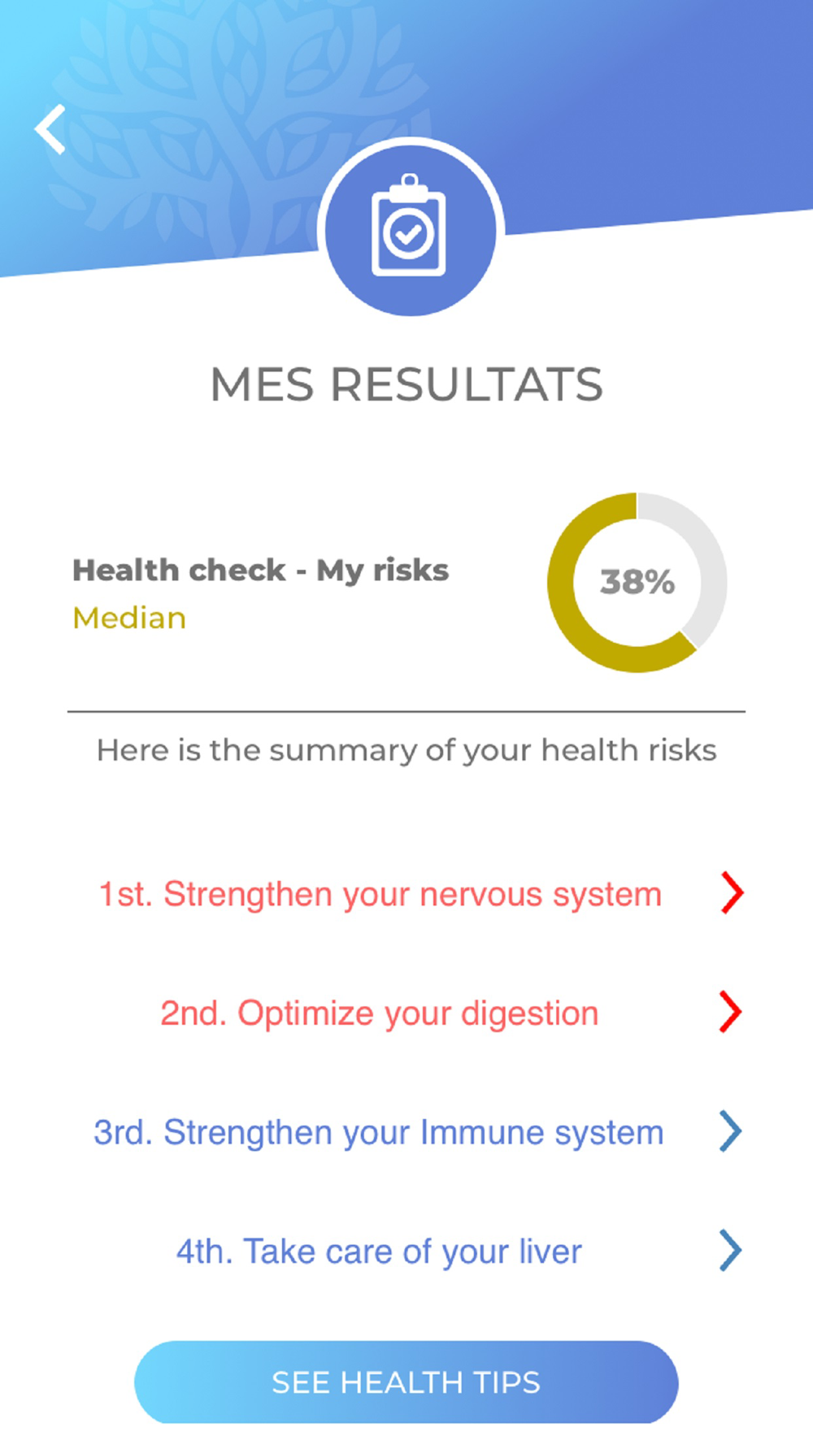Image resolution: width=813 pixels, height=1445 pixels.
Task: Tap the clipboard checkmark icon
Action: [409, 226]
